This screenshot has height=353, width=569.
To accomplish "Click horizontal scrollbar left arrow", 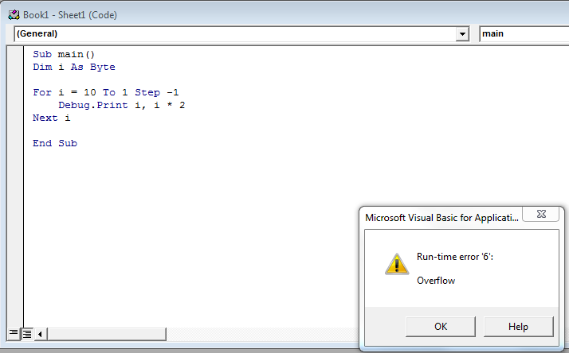I will coord(41,334).
